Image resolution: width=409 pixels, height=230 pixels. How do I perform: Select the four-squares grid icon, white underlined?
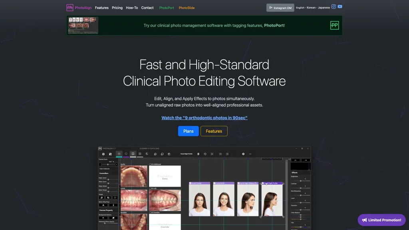click(133, 154)
